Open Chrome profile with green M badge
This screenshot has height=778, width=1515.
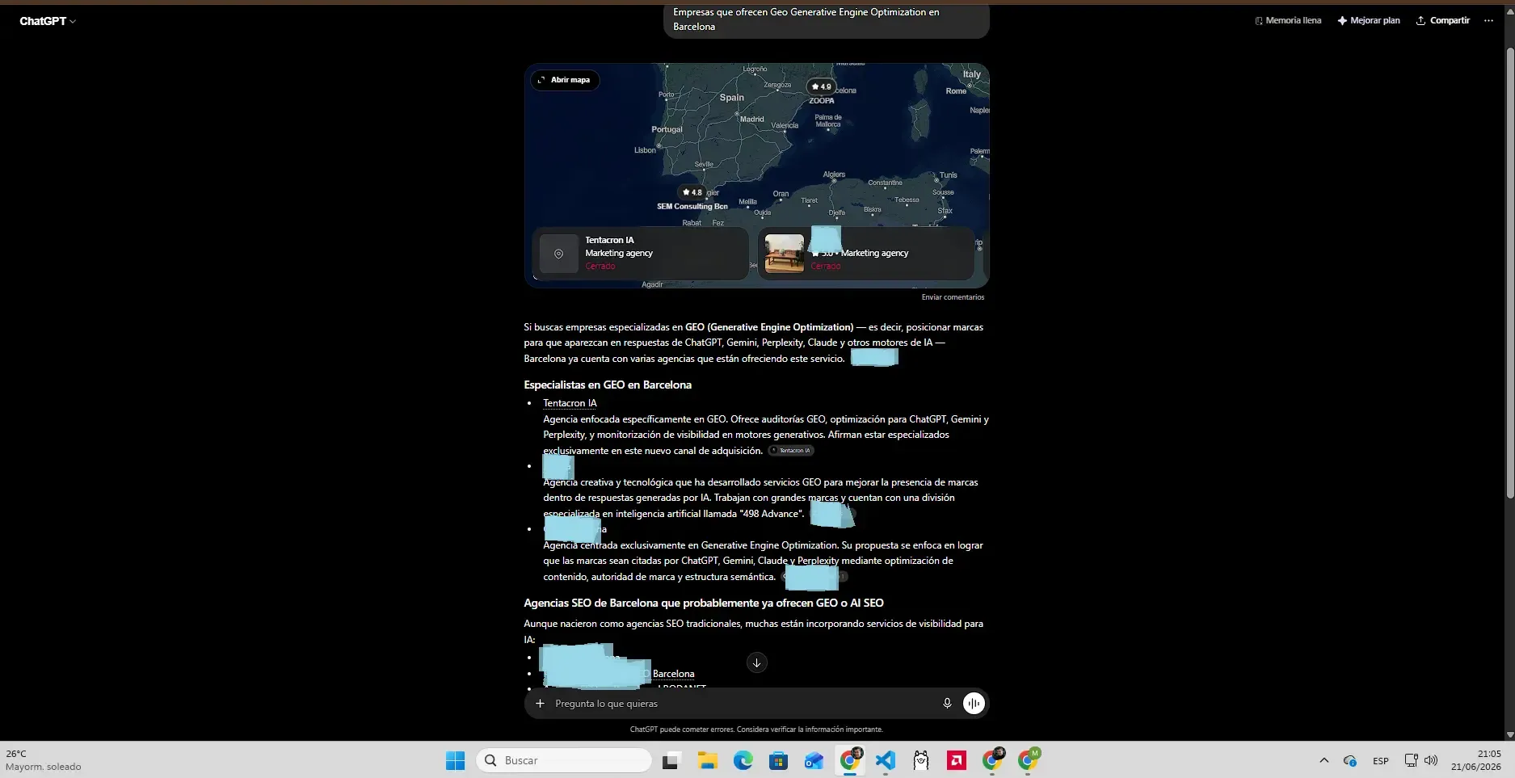1029,760
